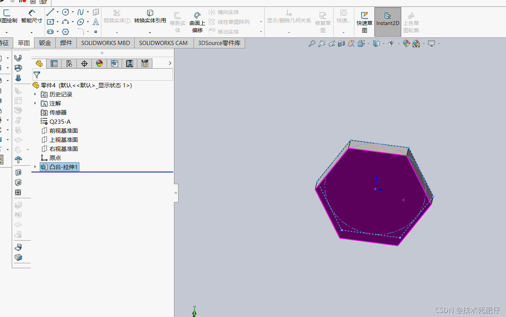Viewport: 506px width, 317px height.
Task: Open ConfigurationManager panel tab
Action: [x=69, y=64]
